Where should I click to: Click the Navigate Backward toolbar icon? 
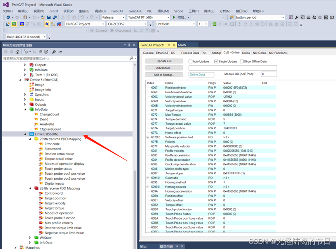pos(8,17)
